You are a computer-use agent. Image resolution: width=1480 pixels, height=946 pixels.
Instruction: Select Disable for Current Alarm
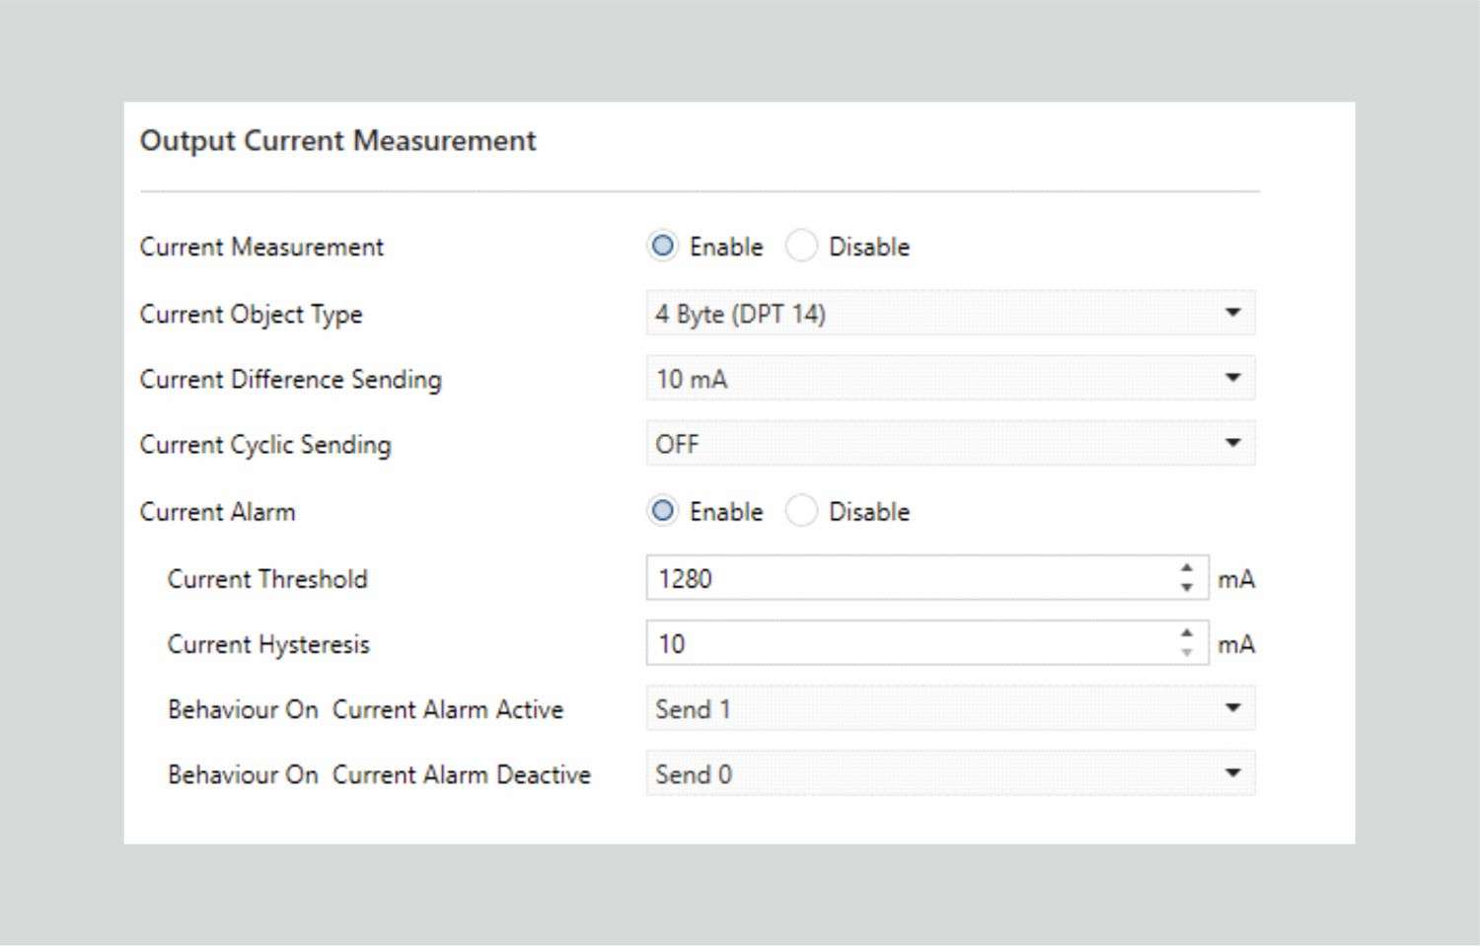pos(801,511)
